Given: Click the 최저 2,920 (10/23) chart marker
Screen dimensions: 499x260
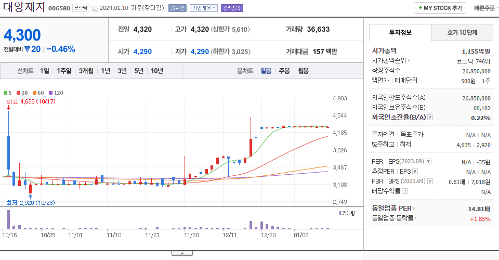Looking at the screenshot, I should pyautogui.click(x=31, y=203).
